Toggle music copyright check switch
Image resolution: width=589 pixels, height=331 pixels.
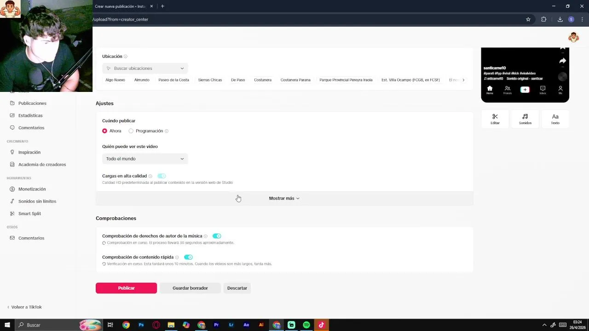click(217, 236)
